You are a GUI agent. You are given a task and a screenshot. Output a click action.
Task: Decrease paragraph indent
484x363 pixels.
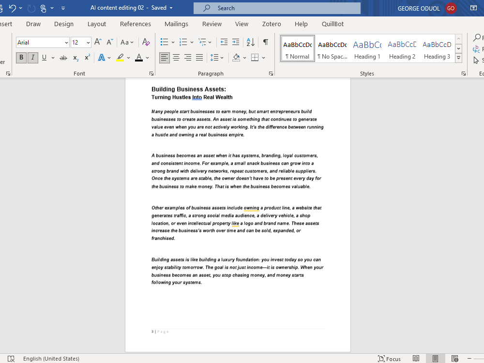(x=224, y=42)
